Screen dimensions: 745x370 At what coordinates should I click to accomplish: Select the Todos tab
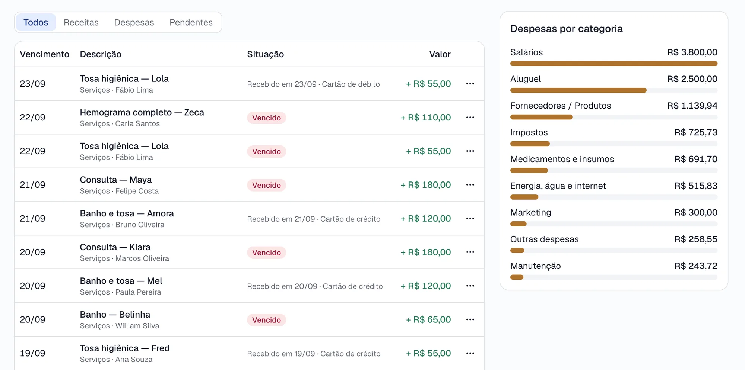point(36,22)
